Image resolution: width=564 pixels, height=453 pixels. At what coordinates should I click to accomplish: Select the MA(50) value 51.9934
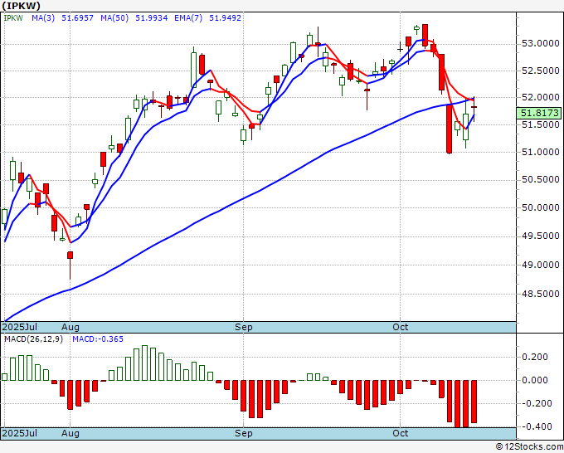[x=152, y=18]
